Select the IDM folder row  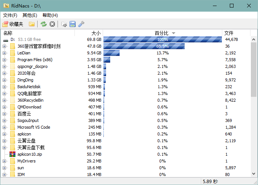126,174
